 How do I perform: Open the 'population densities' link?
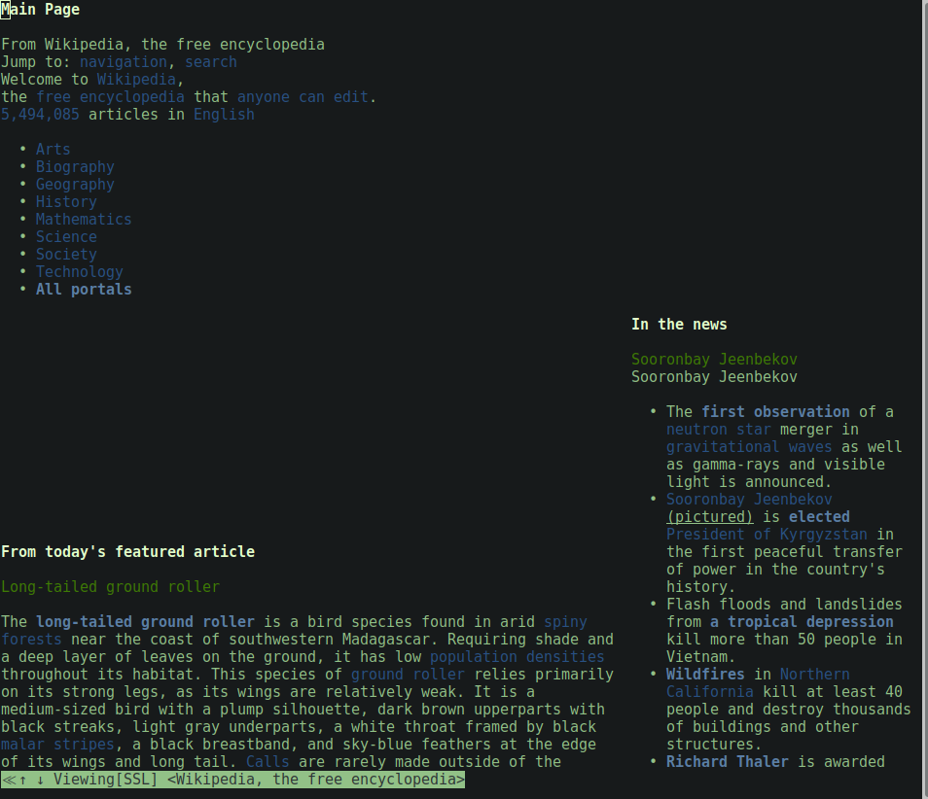pos(518,657)
